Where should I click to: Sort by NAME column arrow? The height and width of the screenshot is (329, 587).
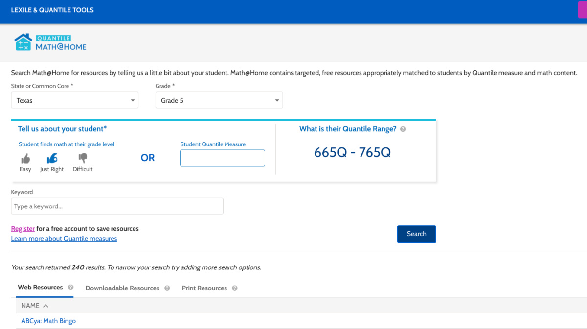coord(45,306)
